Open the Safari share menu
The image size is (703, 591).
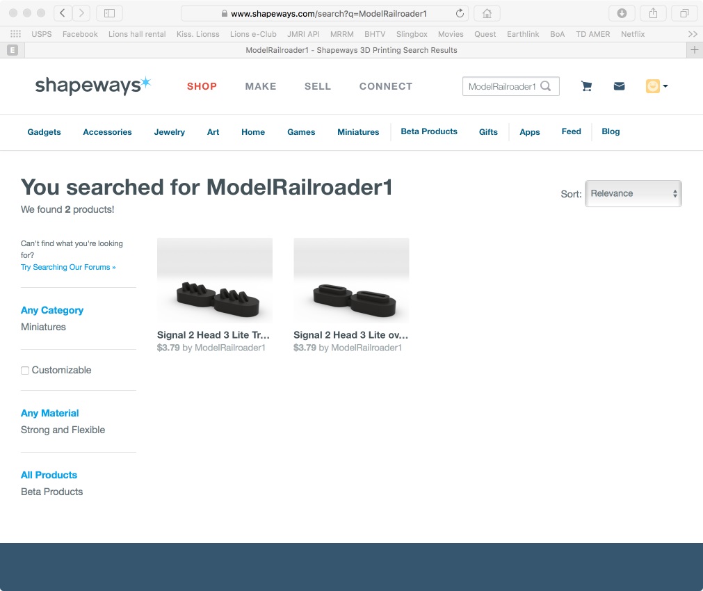(653, 13)
